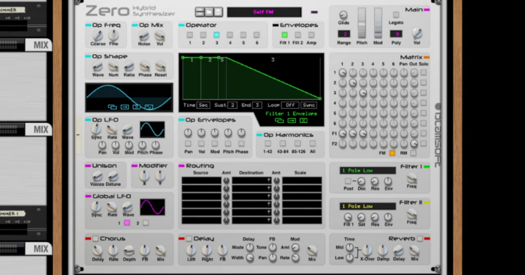Click the Filter I Freq knob
525x275 pixels.
[x=411, y=178]
